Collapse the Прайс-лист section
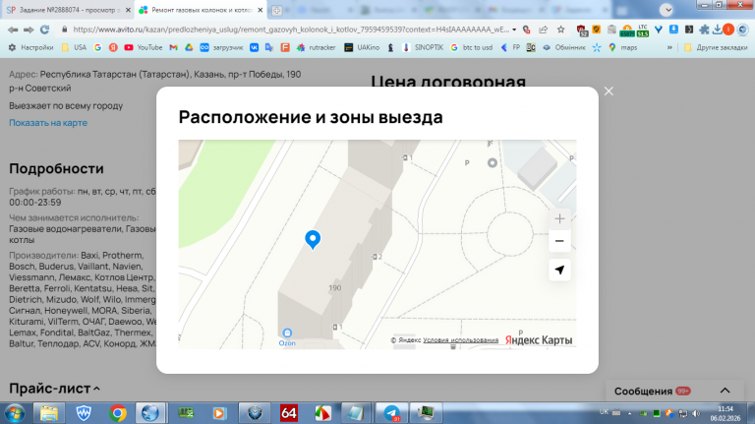The height and width of the screenshot is (424, 755). point(54,389)
